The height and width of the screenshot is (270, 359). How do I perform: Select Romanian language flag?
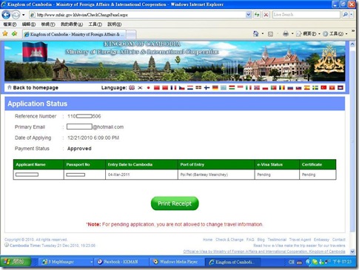[x=282, y=87]
